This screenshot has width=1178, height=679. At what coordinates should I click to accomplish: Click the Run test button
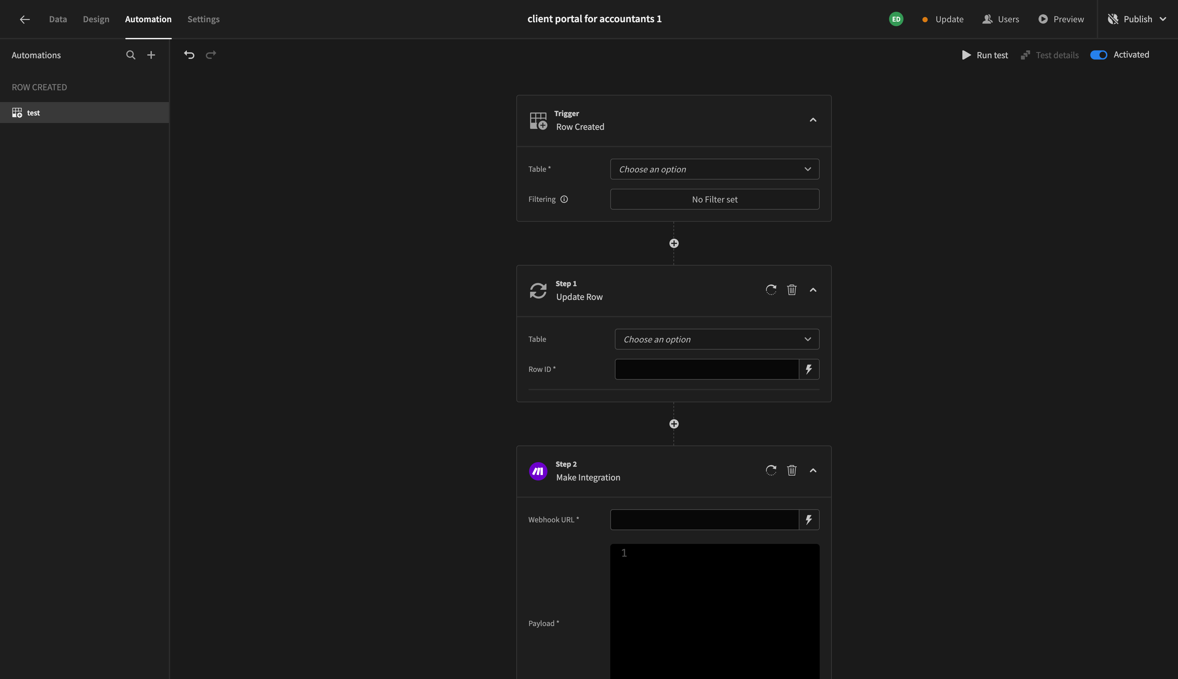point(985,55)
